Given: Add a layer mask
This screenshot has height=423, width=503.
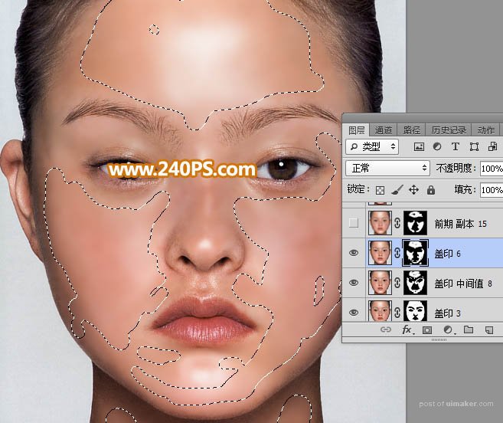Looking at the screenshot, I should click(x=427, y=330).
